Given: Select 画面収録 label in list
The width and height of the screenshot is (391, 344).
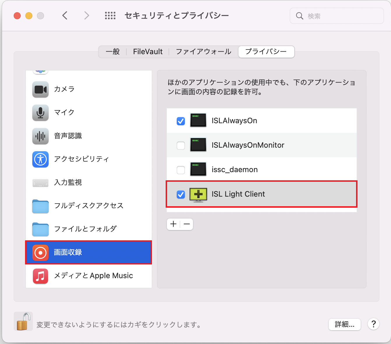Looking at the screenshot, I should (68, 252).
